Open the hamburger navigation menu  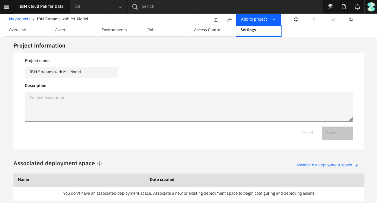pyautogui.click(x=7, y=7)
